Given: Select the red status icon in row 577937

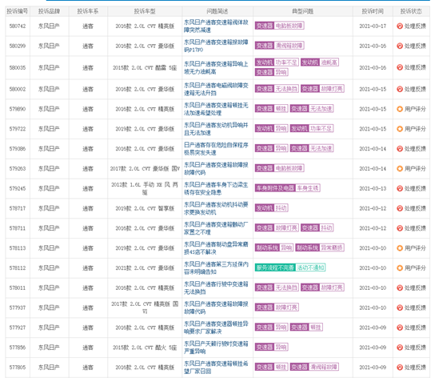Looking at the screenshot, I should pos(400,308).
